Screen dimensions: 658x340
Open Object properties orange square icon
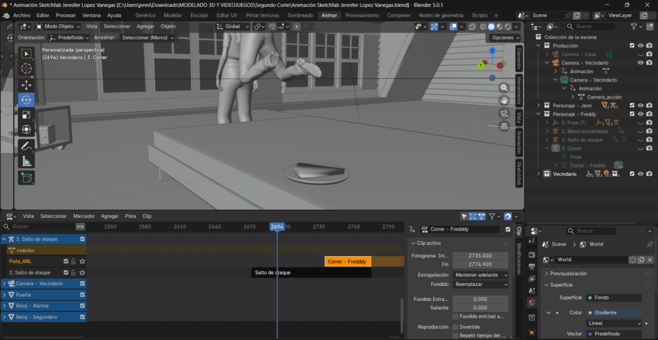pyautogui.click(x=531, y=332)
